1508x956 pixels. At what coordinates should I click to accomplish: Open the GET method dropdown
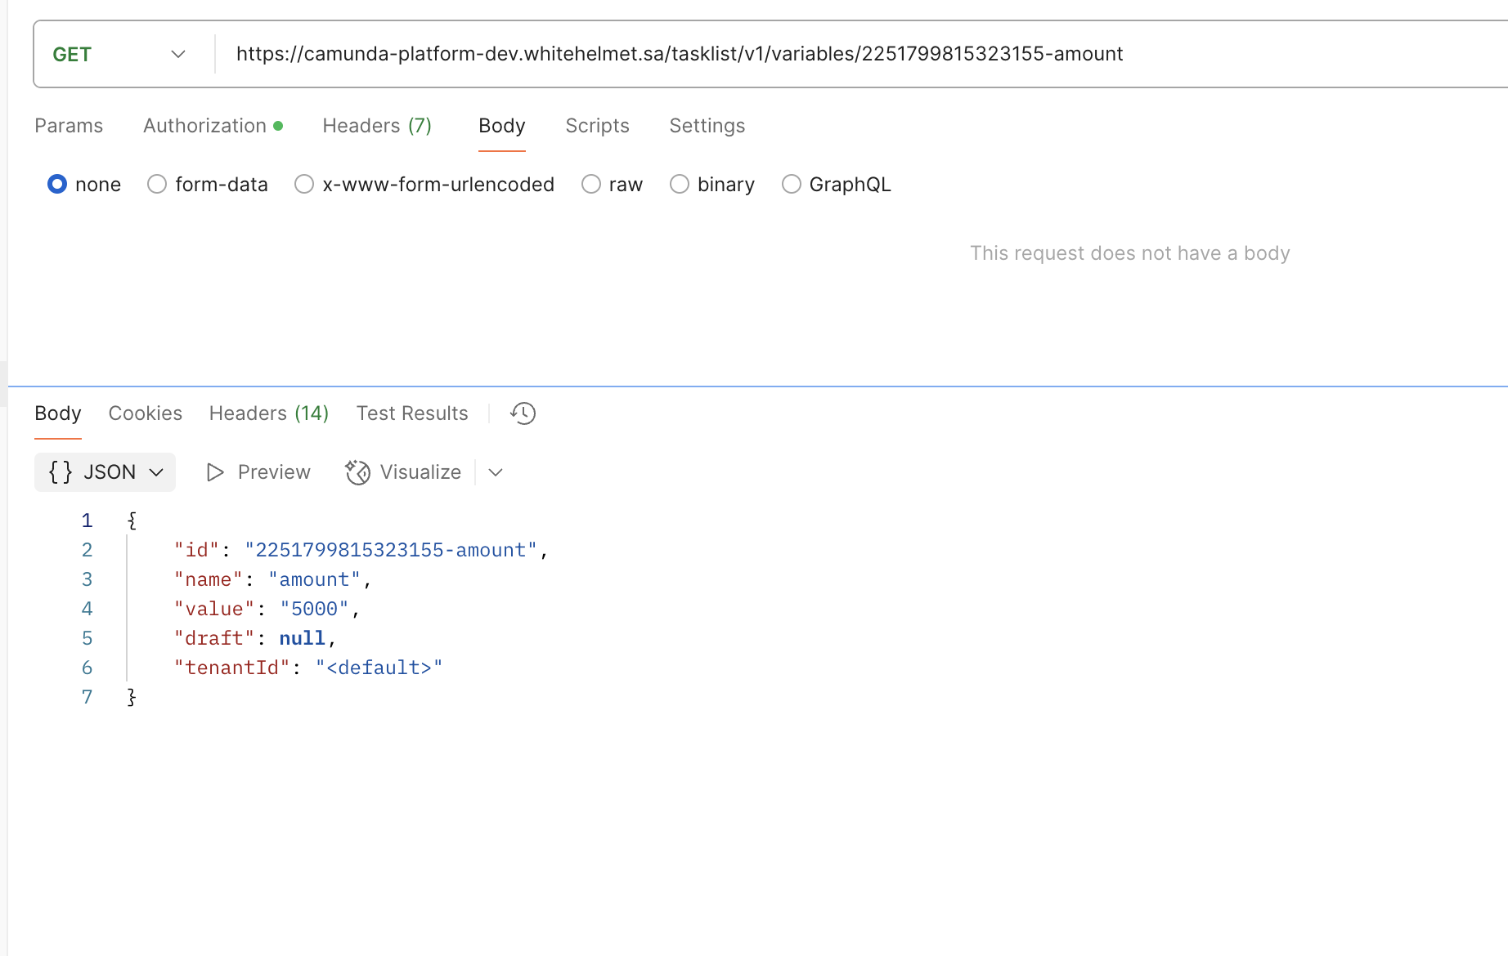point(119,54)
